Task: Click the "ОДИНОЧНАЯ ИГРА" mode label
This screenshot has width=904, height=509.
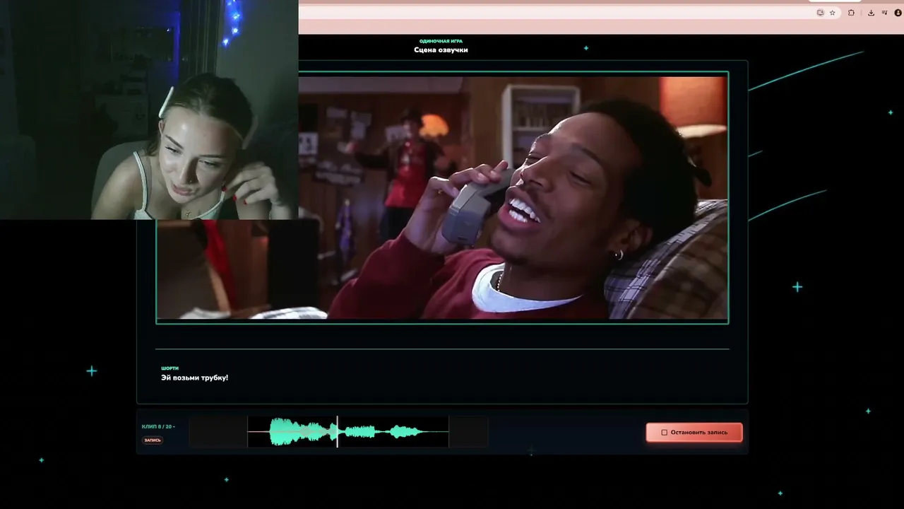Action: point(441,41)
